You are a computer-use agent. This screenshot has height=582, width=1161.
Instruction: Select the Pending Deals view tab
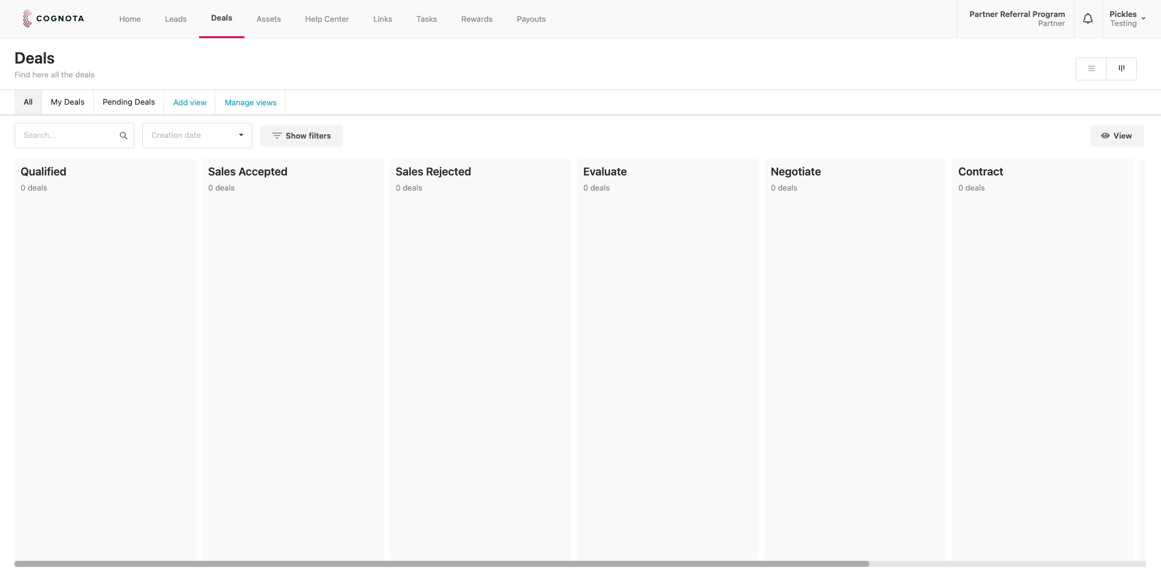(128, 102)
